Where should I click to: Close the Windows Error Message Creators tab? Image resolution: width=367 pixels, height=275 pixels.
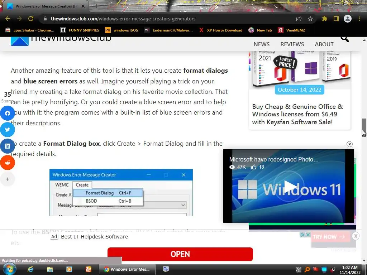83,6
